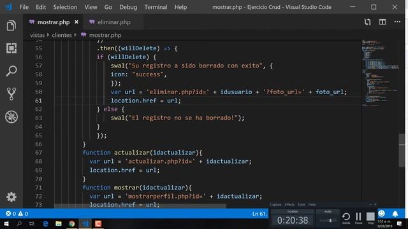Close the mostrar.php tab
Viewport: 408px width, 229px height.
[76, 22]
